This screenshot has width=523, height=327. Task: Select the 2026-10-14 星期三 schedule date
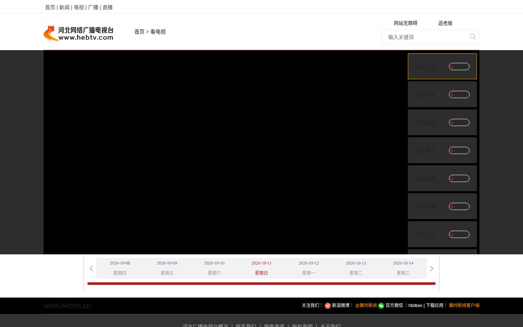pos(403,268)
